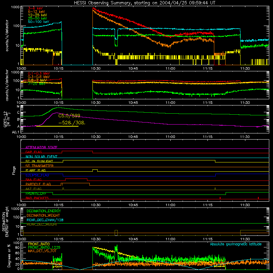This screenshot has width=273, height=273.
Task: Click the 7-20 MeV legend label
Action: [x=37, y=84]
